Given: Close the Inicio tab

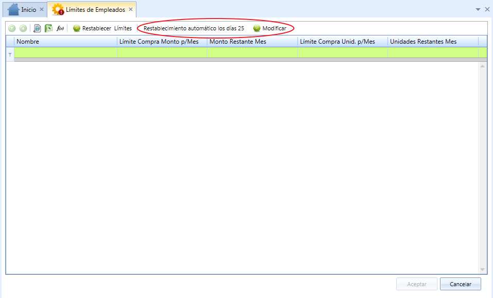Looking at the screenshot, I should pyautogui.click(x=42, y=9).
